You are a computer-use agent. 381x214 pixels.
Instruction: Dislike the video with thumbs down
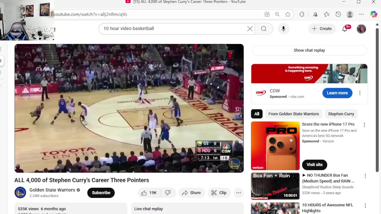point(168,193)
